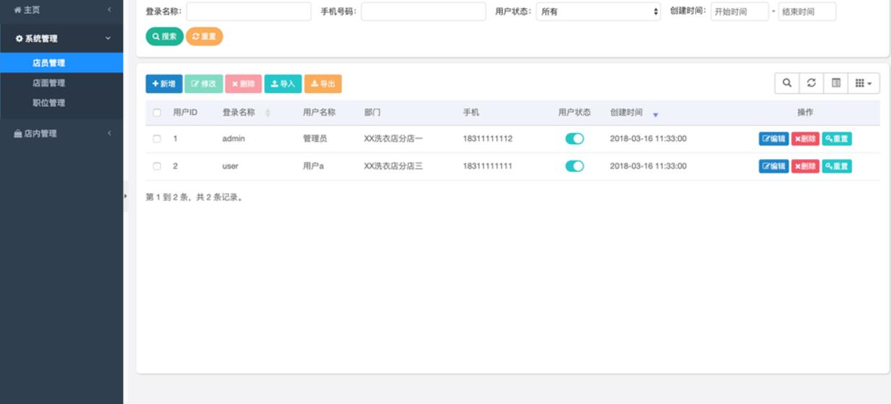Edit the user row with 编辑

(x=774, y=166)
